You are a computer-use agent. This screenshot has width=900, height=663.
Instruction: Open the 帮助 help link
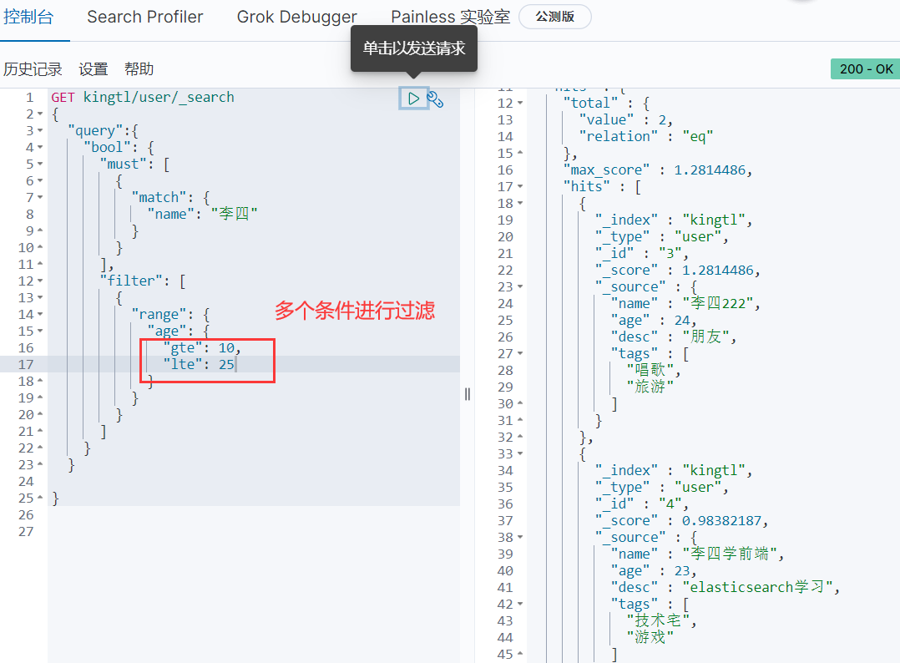point(139,69)
